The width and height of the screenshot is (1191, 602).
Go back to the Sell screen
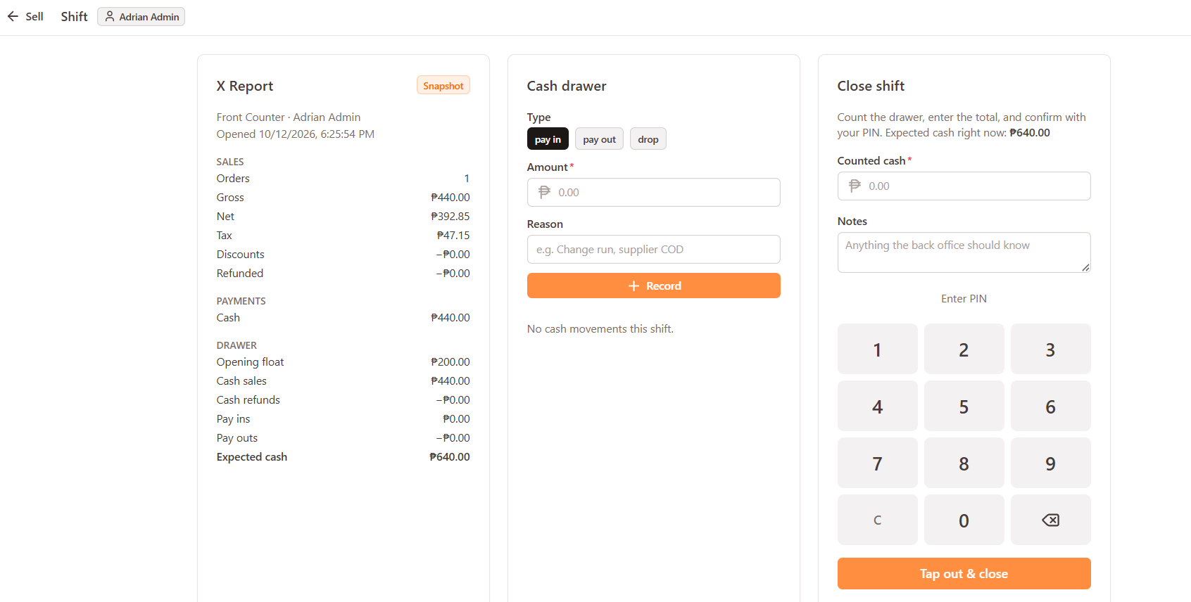coord(25,16)
